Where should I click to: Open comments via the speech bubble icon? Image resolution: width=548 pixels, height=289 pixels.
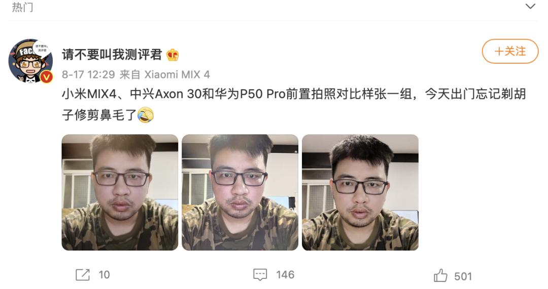(260, 275)
